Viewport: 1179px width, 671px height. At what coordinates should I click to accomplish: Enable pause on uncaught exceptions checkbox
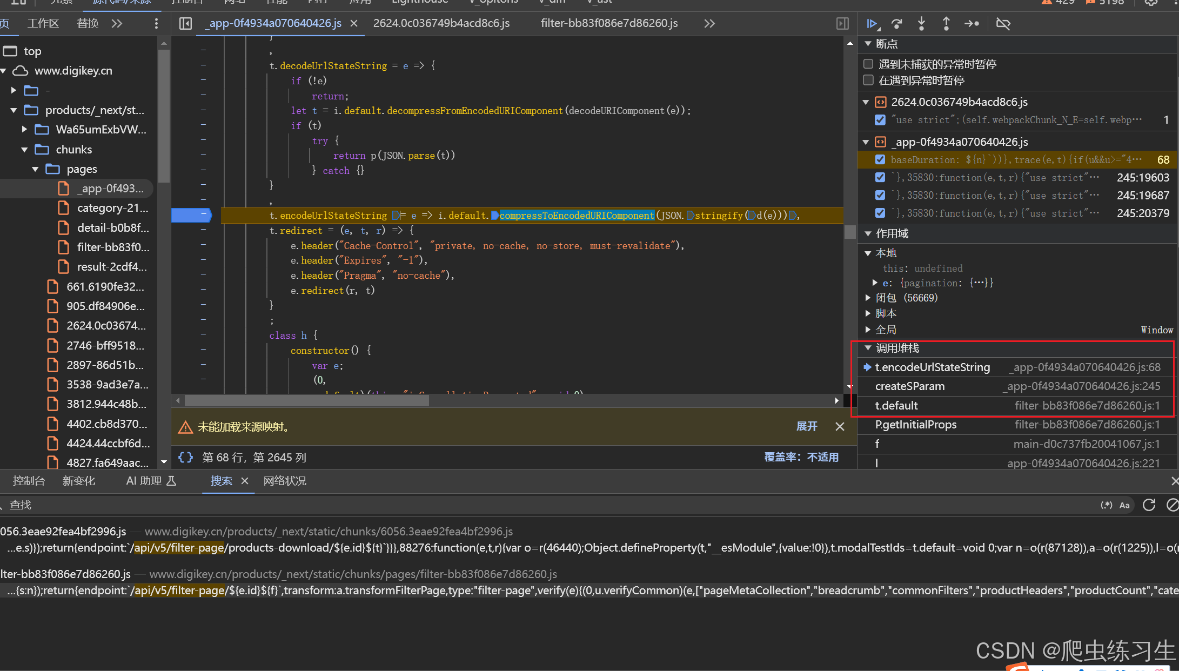(868, 64)
